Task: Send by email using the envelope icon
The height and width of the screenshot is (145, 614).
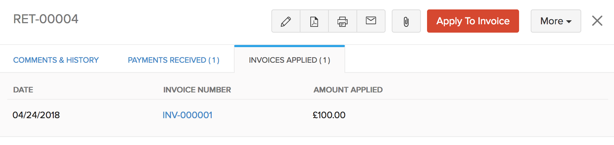Action: 371,21
